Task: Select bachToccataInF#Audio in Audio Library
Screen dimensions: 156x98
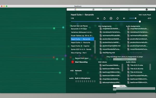Action: click(x=138, y=76)
